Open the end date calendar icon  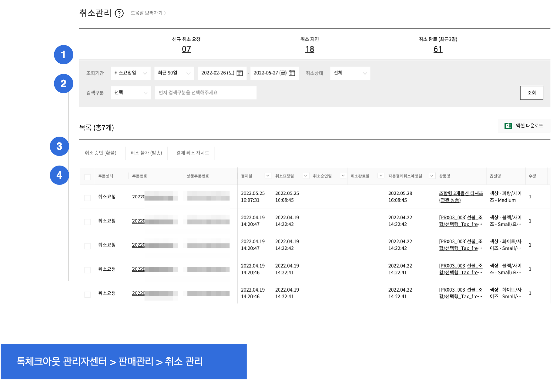click(x=292, y=73)
